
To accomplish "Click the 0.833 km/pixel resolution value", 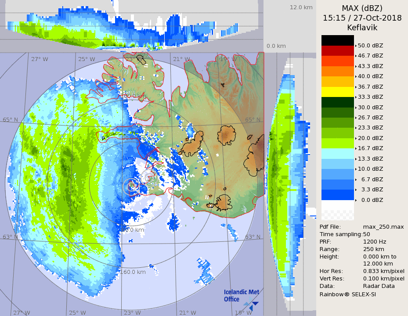I will point(383,271).
